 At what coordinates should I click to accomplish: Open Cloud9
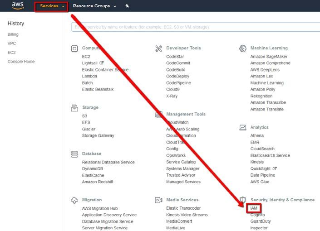click(173, 89)
